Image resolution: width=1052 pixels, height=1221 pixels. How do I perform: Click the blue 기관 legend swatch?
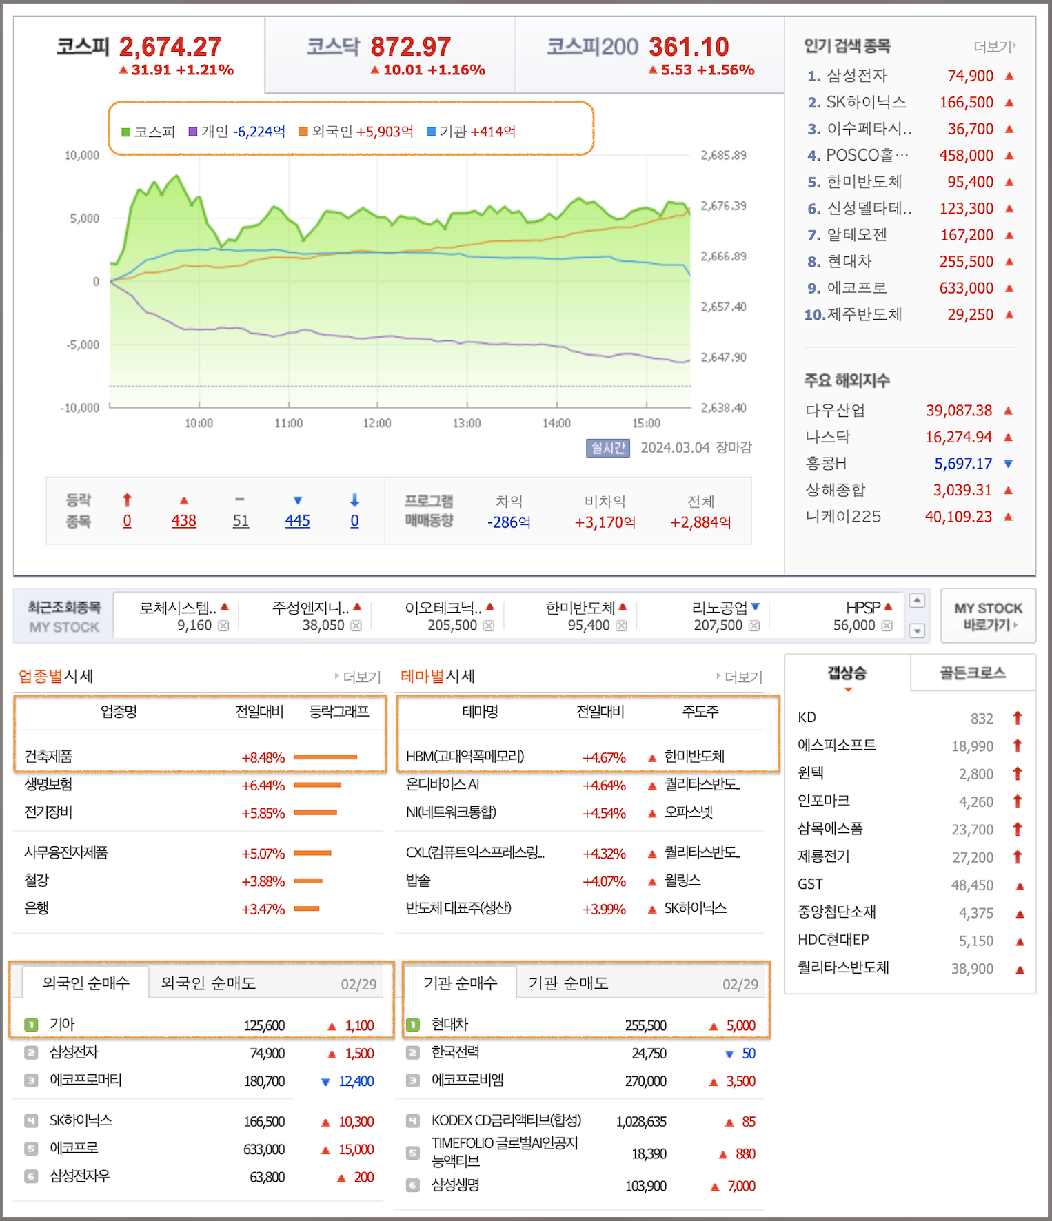[432, 132]
